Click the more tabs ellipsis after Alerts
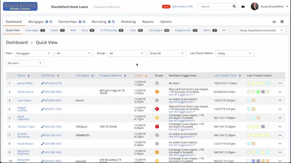Viewport: 291px width, 163px height. point(224,30)
